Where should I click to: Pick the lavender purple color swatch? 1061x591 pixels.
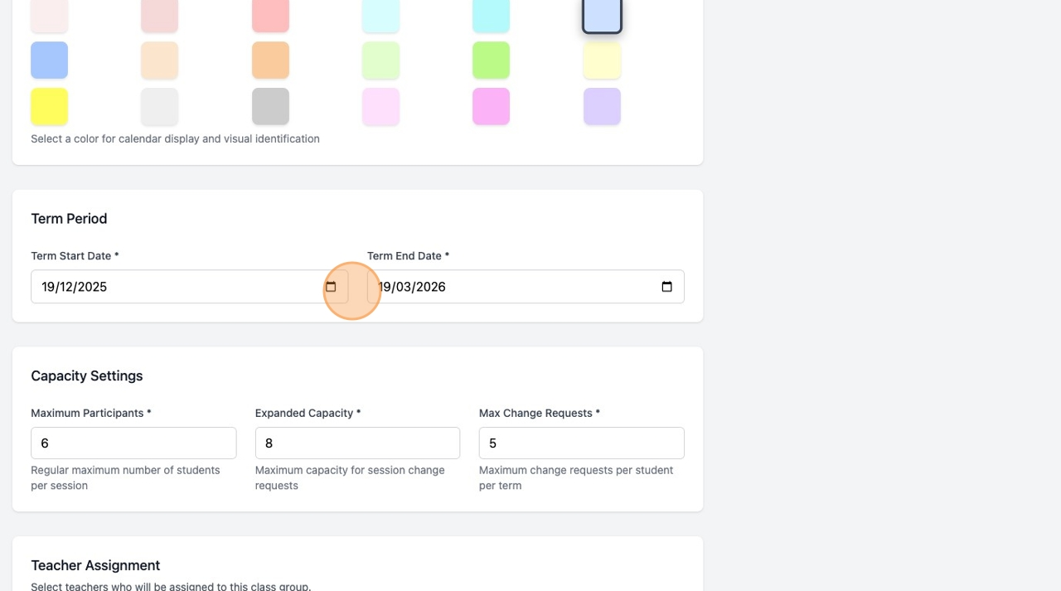[602, 107]
